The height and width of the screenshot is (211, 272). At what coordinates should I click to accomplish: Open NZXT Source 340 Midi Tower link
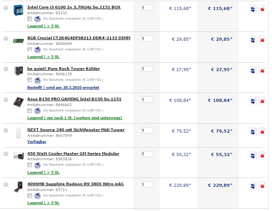tap(76, 130)
